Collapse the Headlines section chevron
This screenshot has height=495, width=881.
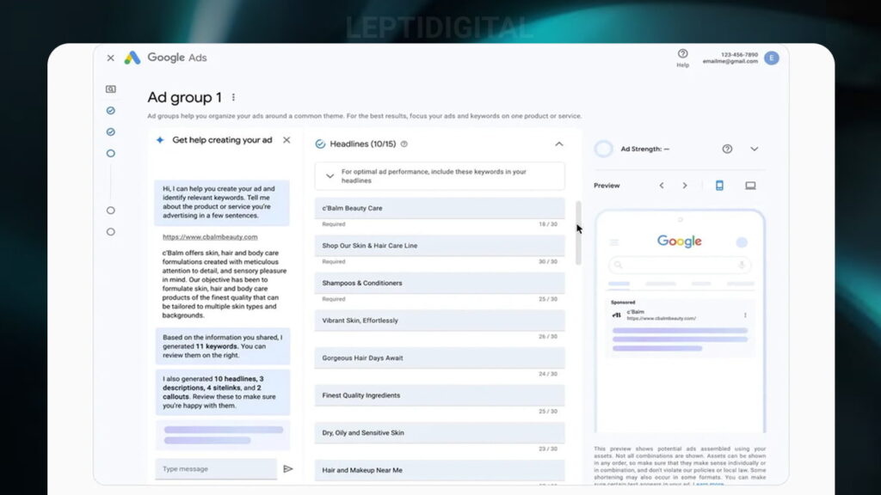559,144
